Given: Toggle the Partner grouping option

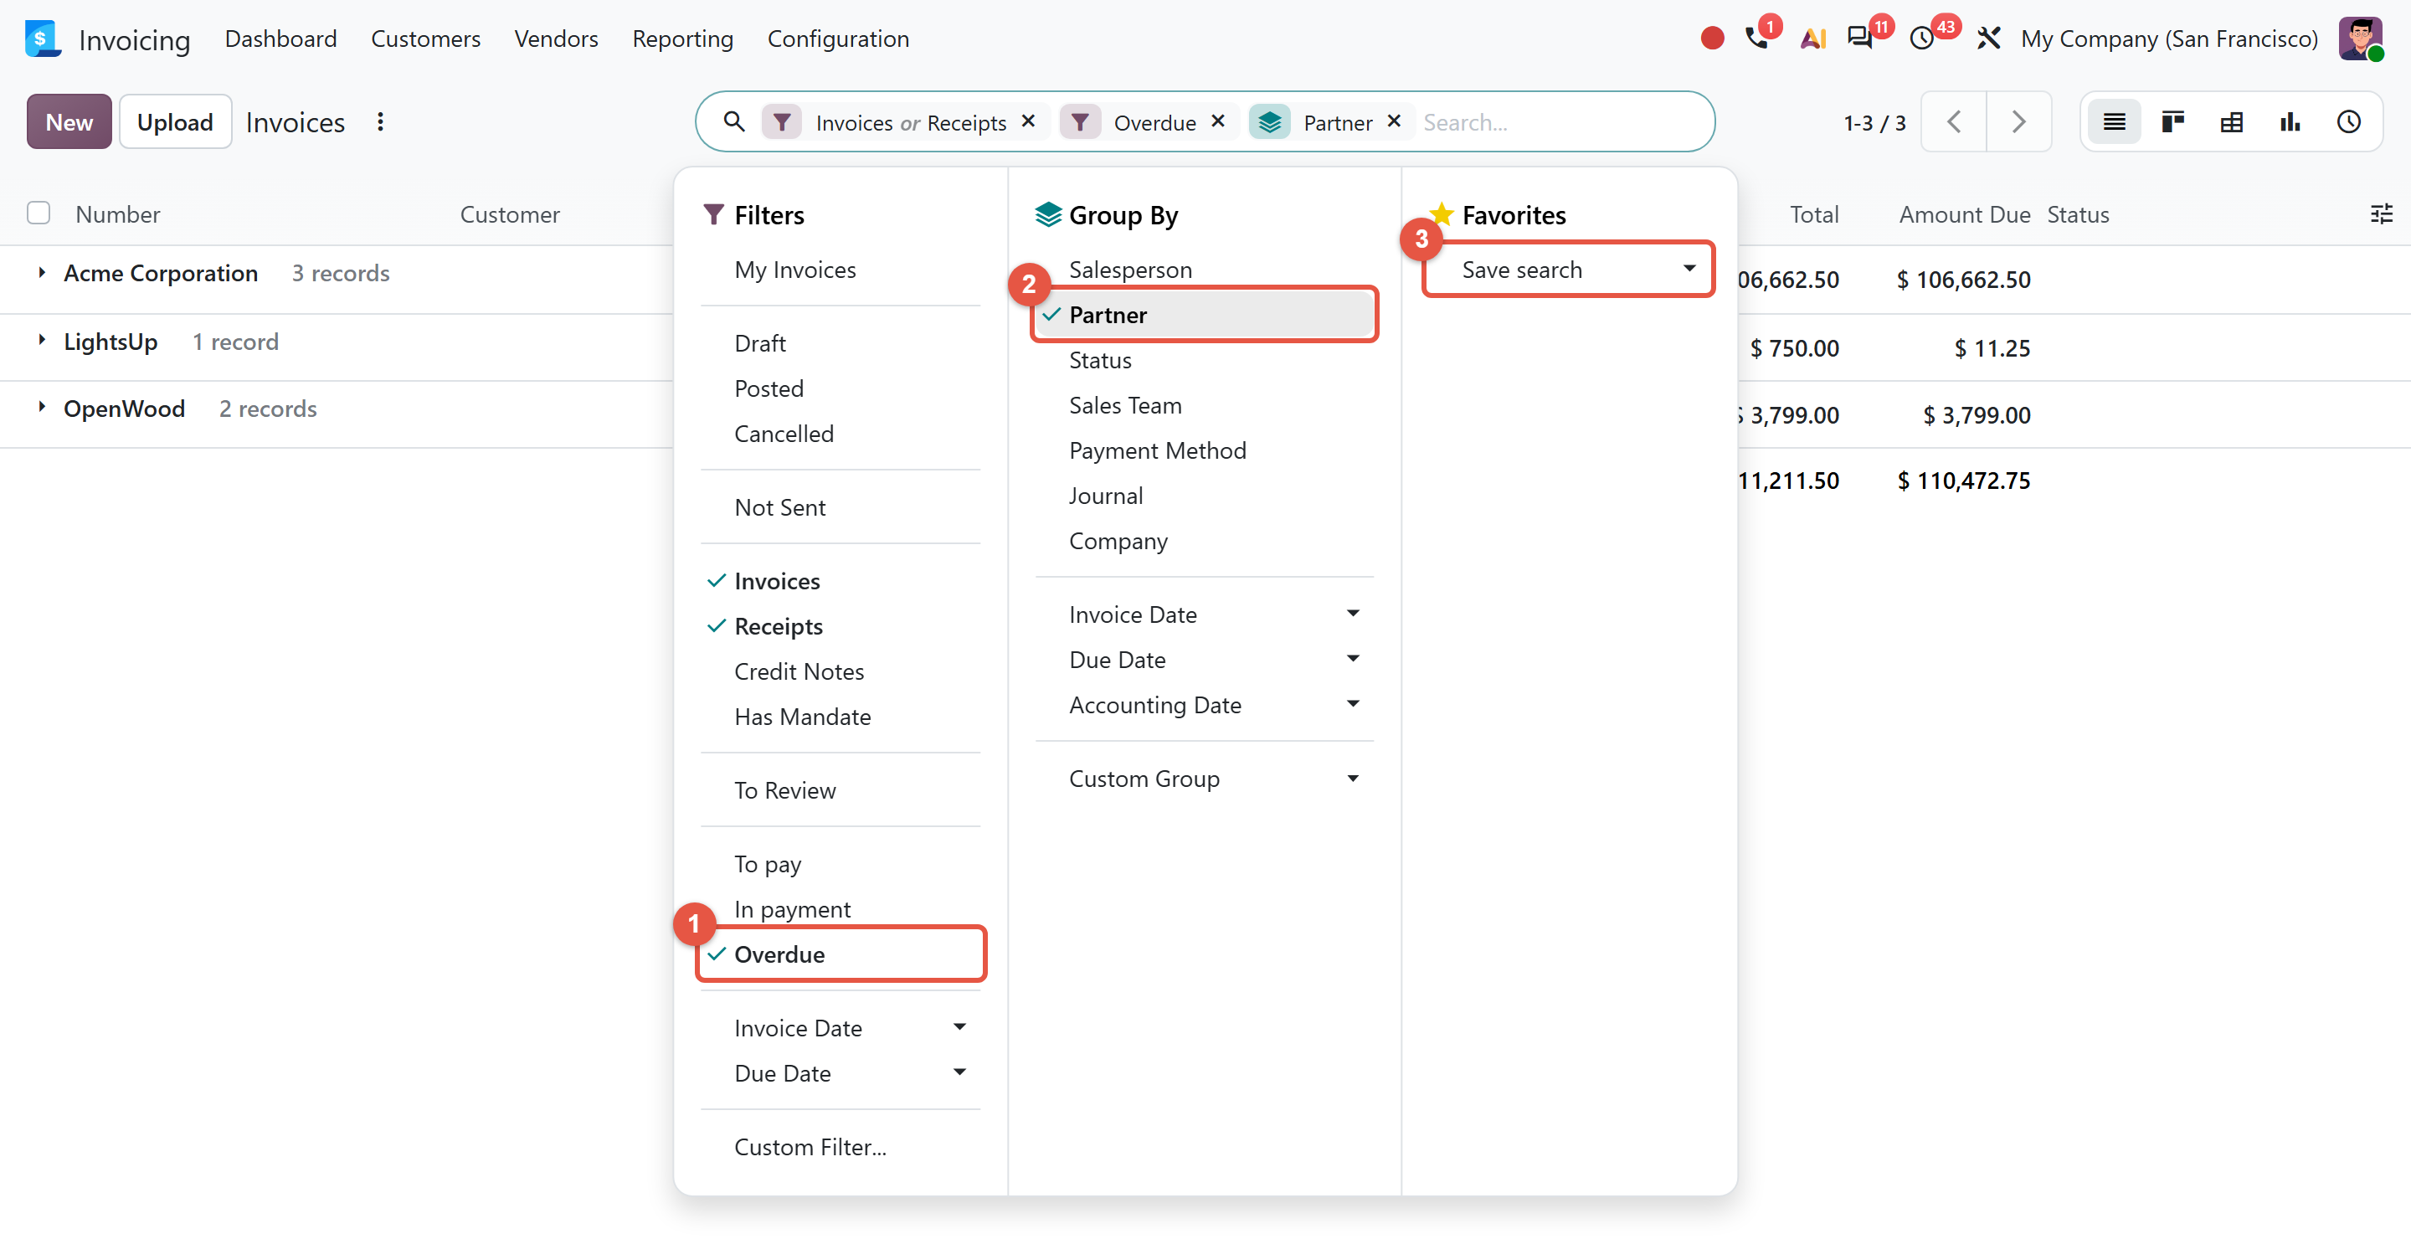Looking at the screenshot, I should [1204, 315].
